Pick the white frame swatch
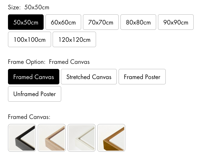208x157 pixels. click(x=81, y=138)
